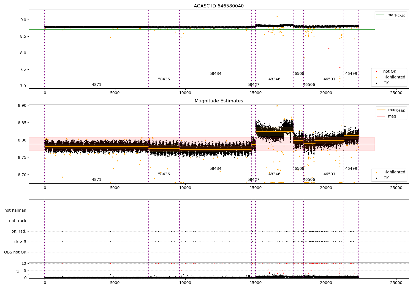
Task: Click the 7.0 y-axis tick label
Action: point(23,86)
